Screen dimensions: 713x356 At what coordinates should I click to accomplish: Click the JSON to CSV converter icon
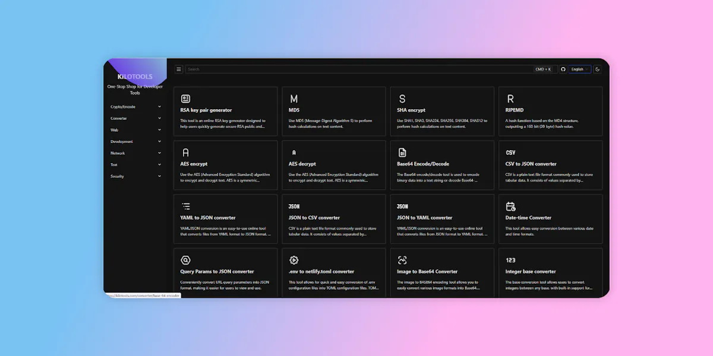294,206
